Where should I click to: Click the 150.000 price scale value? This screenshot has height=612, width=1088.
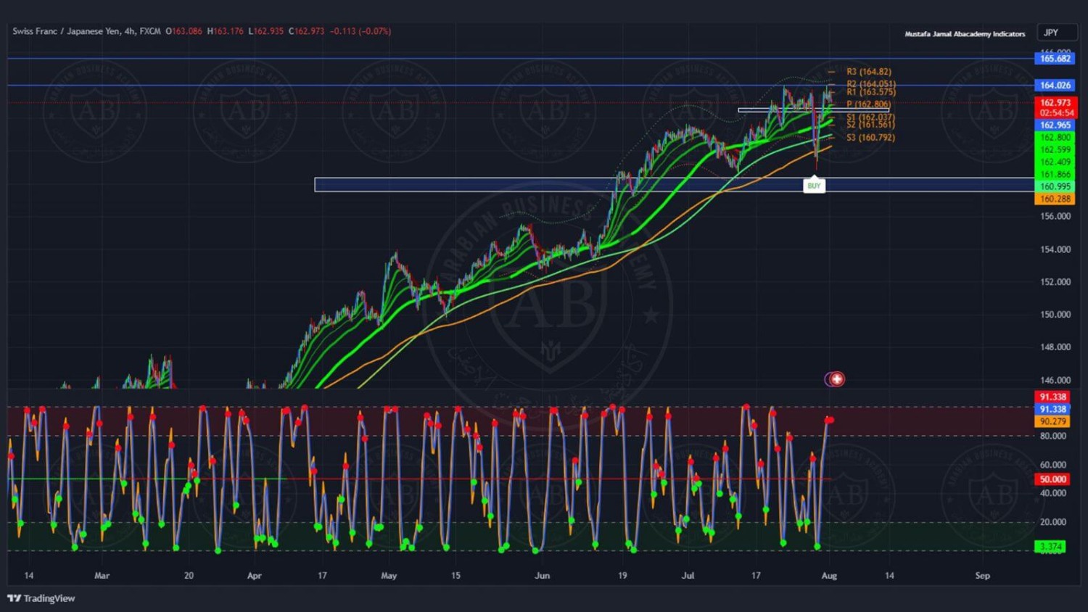[1055, 315]
